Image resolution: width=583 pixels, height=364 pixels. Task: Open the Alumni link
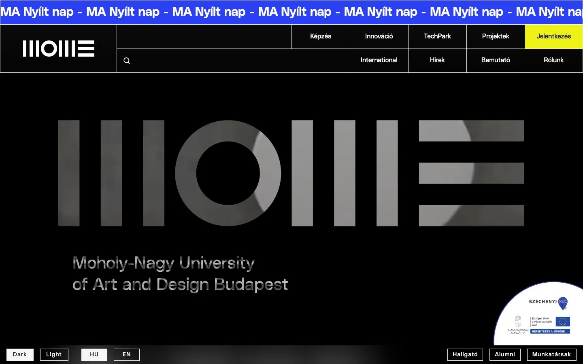pyautogui.click(x=505, y=355)
